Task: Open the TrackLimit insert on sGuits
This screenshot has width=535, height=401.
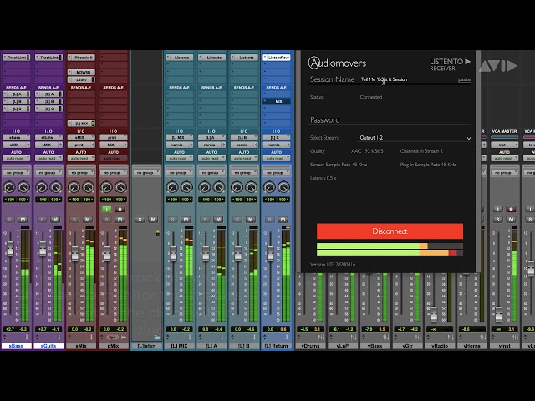Action: [48, 58]
